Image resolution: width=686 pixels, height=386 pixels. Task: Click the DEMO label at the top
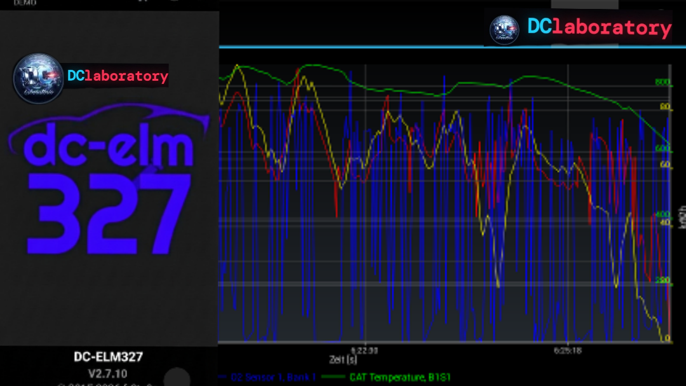pos(25,3)
